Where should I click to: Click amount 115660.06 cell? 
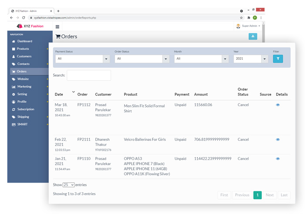203,105
